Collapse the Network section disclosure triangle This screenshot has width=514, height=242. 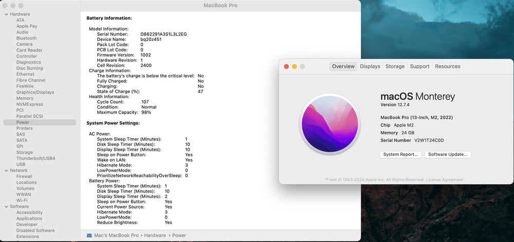pos(6,171)
